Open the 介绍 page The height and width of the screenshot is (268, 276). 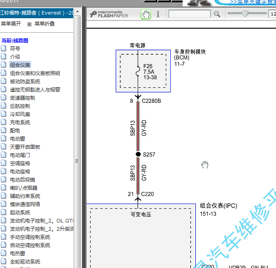coord(15,57)
